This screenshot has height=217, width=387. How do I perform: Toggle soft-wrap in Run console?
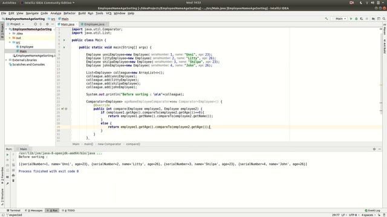click(13, 165)
